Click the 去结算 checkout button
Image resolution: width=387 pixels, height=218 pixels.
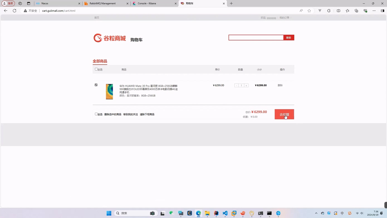pyautogui.click(x=284, y=114)
